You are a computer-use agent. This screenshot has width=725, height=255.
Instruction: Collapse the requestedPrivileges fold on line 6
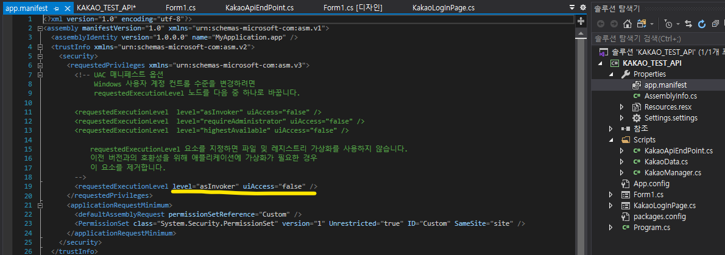point(40,65)
